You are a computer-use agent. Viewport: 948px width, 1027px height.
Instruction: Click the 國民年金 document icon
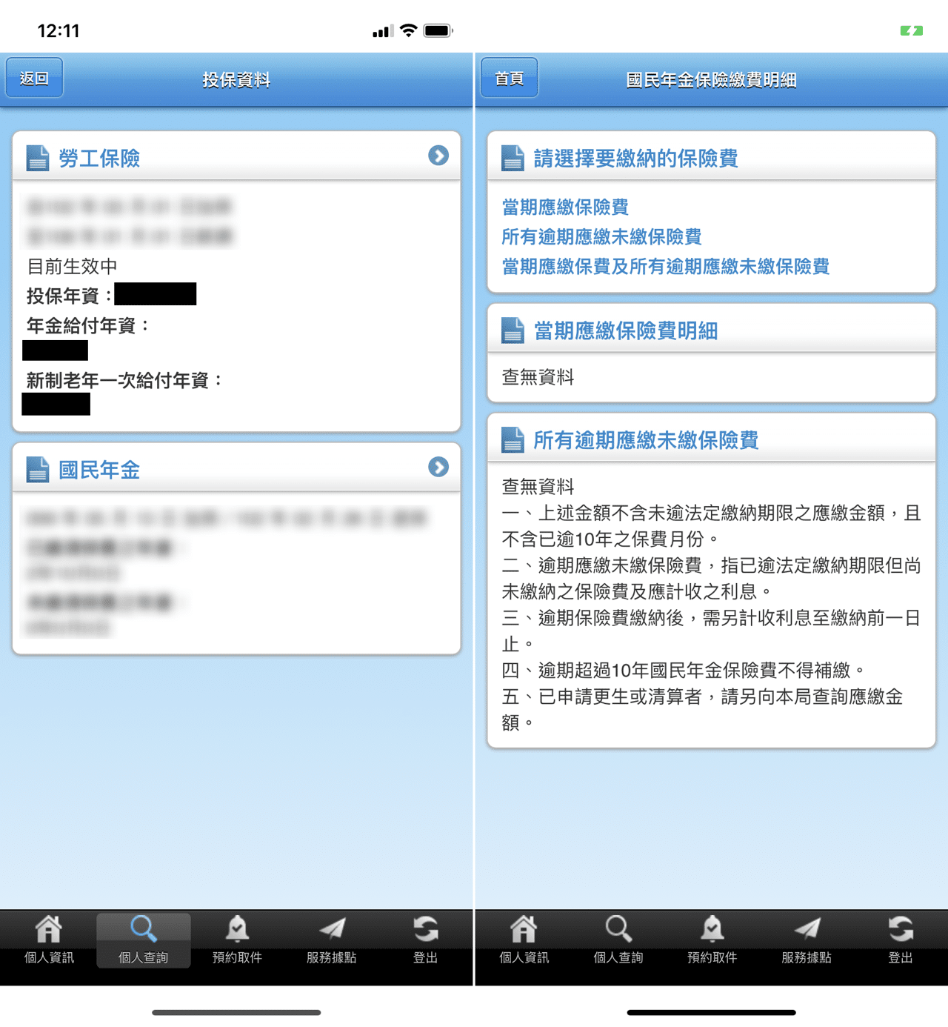pos(38,469)
